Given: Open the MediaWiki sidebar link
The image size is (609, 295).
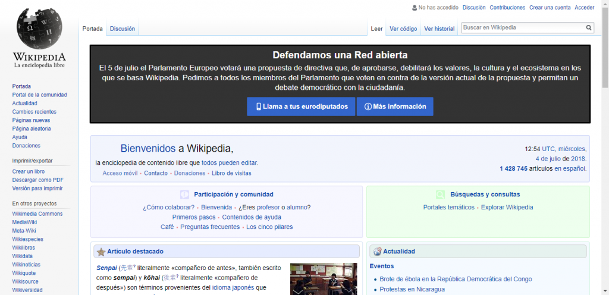Looking at the screenshot, I should 24,222.
